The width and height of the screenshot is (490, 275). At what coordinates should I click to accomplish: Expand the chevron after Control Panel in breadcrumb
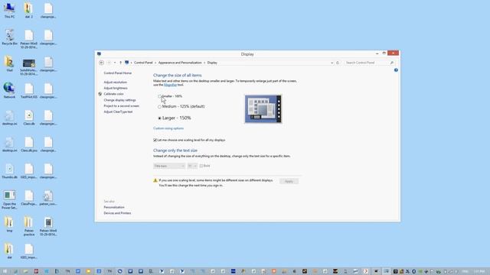pyautogui.click(x=155, y=63)
